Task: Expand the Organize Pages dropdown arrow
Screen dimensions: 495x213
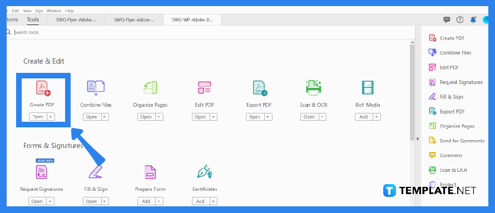Action: coord(160,117)
